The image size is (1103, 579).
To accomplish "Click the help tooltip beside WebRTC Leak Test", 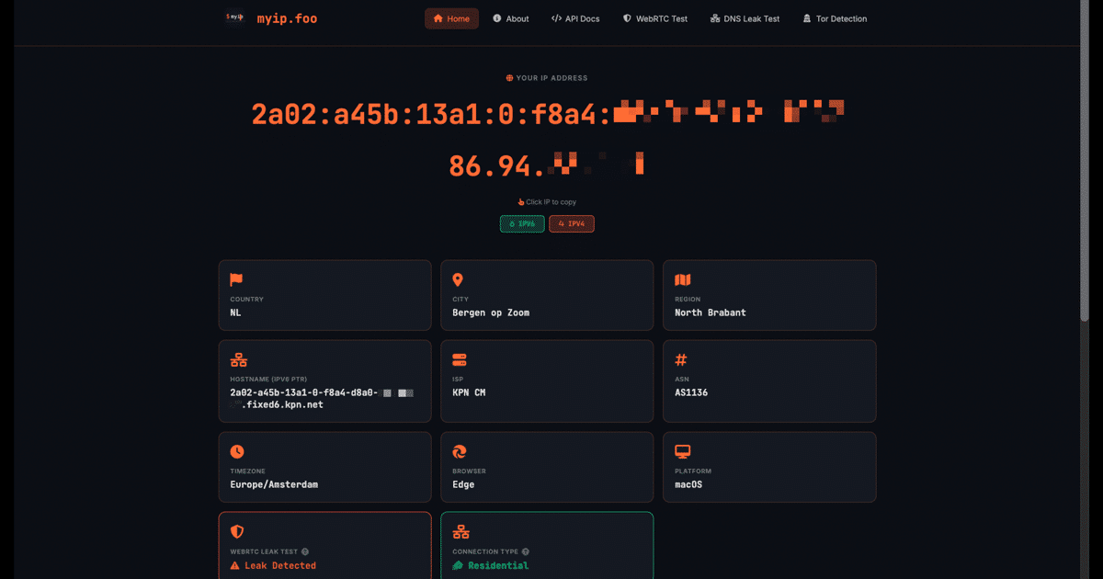I will pyautogui.click(x=304, y=551).
